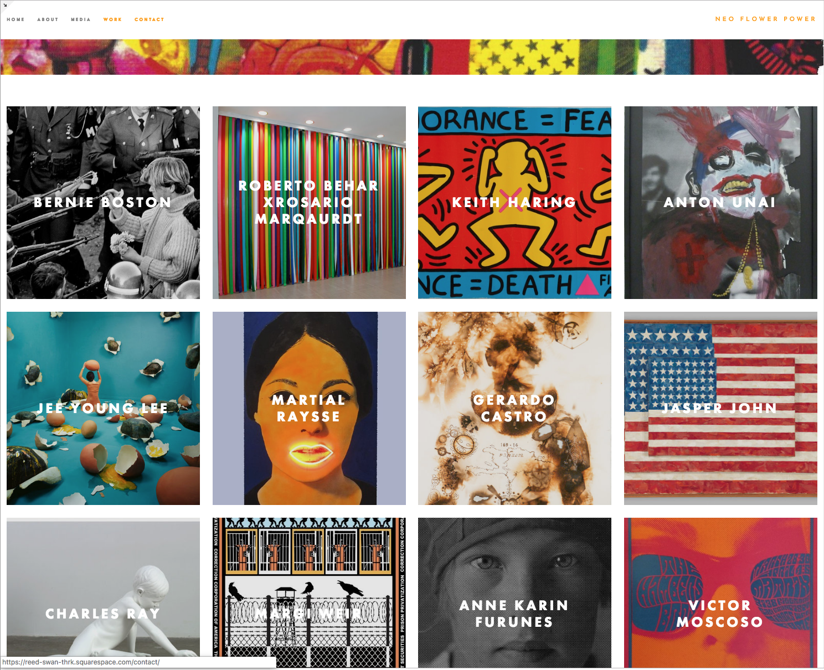Select the Work navigation item
The height and width of the screenshot is (670, 824).
click(112, 19)
